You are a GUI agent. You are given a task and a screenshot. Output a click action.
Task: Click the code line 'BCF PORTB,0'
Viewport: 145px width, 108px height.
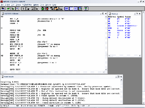click(x=16, y=56)
